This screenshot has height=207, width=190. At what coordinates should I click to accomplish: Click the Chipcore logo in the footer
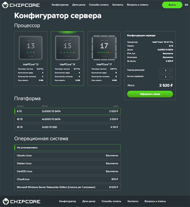click(x=22, y=201)
